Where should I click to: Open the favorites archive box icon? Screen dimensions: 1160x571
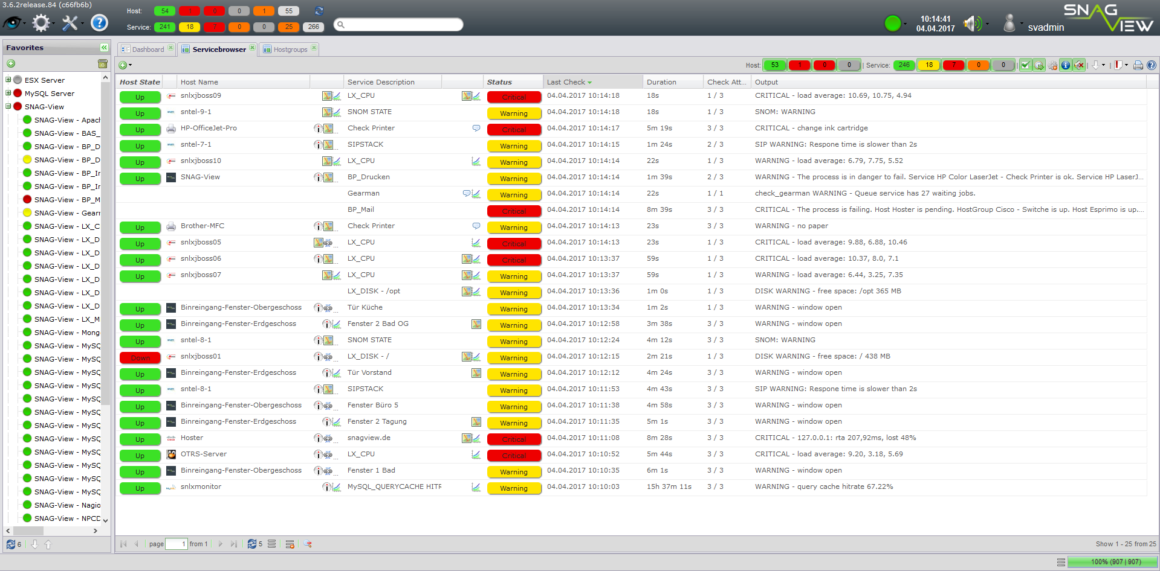(x=103, y=63)
